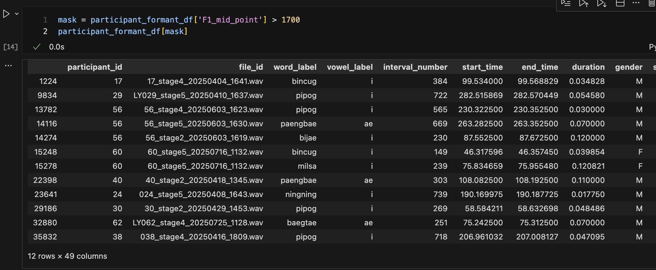The width and height of the screenshot is (656, 270).
Task: Click the file_id column header
Action: [251, 67]
